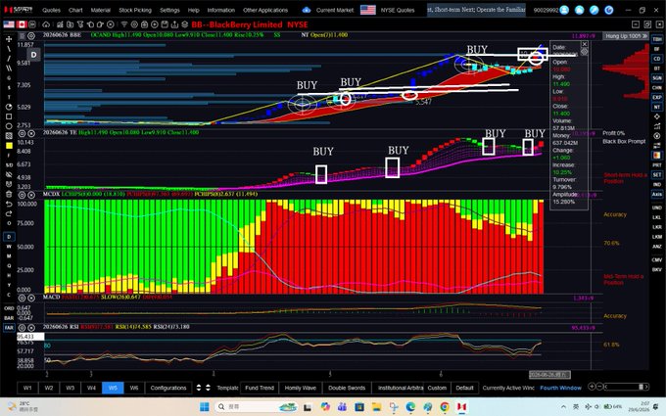Click the share/export icon in the toolbar
The image size is (666, 416).
(174, 24)
